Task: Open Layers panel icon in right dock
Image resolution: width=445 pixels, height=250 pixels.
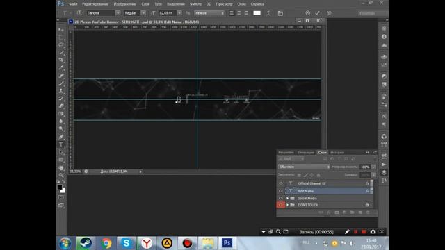Action: tap(384, 172)
